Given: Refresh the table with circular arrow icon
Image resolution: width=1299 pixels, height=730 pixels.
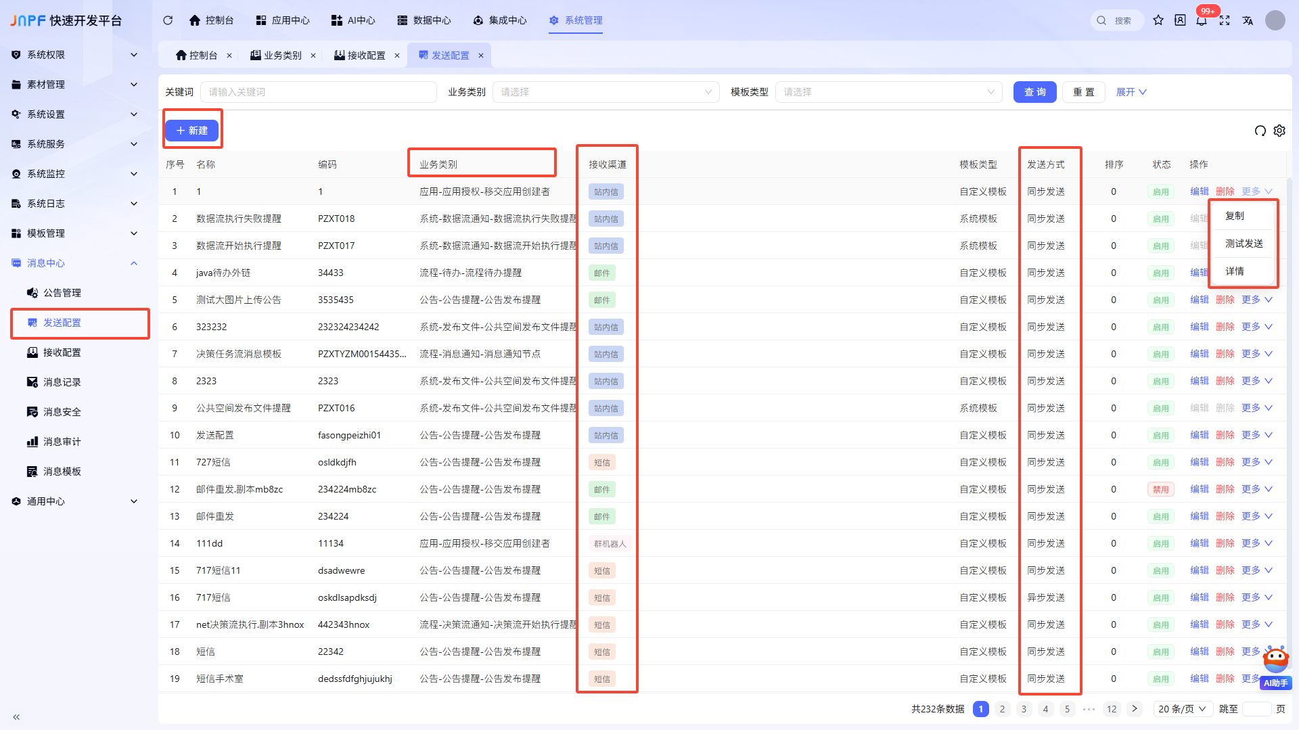Looking at the screenshot, I should click(x=1260, y=131).
